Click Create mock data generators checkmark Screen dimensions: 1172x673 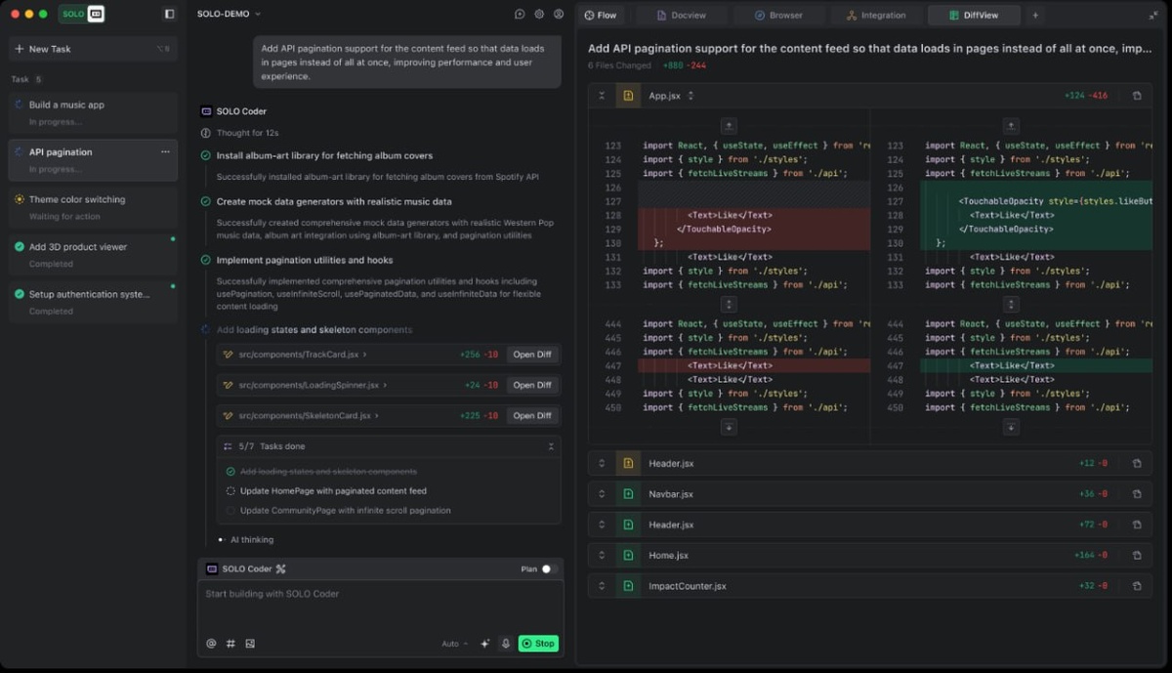(205, 201)
